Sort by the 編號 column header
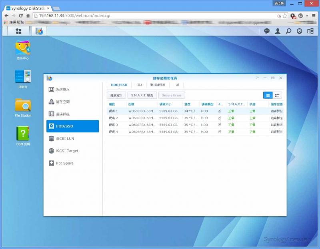 pyautogui.click(x=116, y=104)
